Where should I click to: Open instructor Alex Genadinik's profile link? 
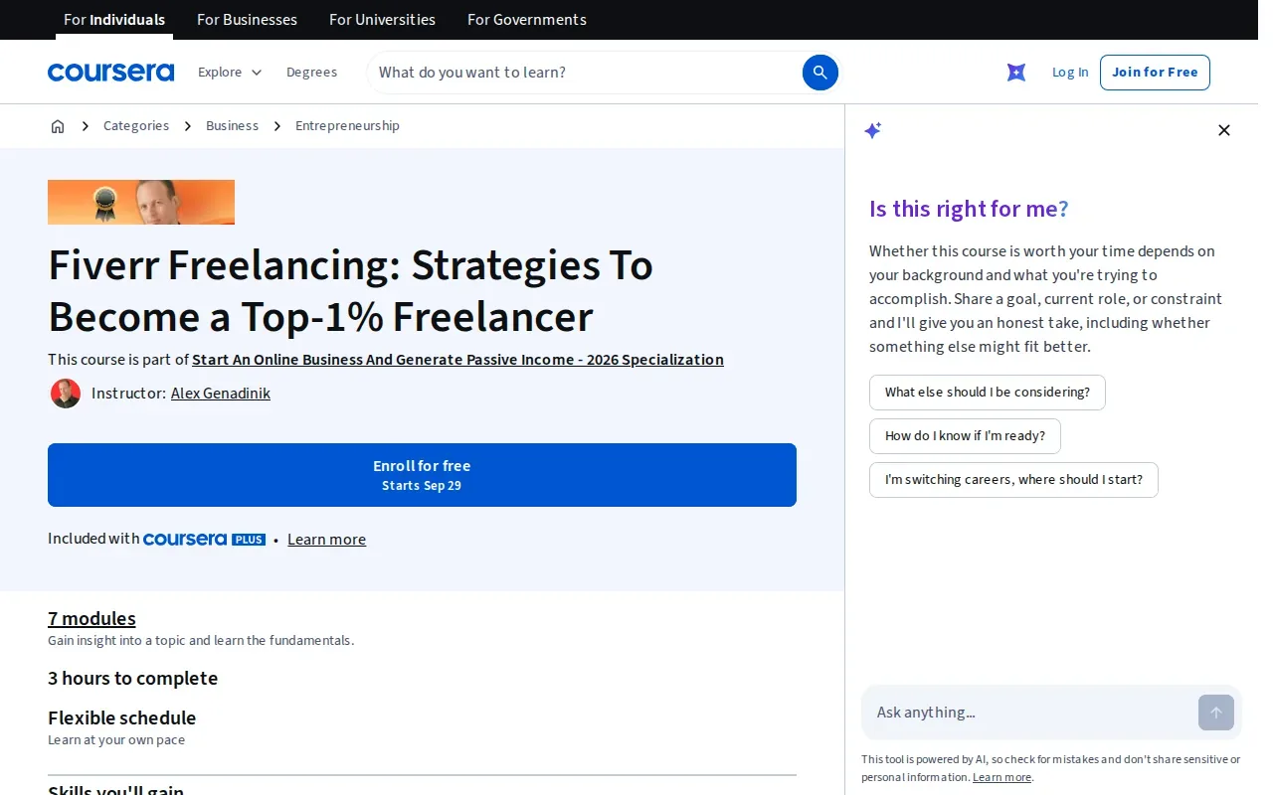(x=221, y=394)
